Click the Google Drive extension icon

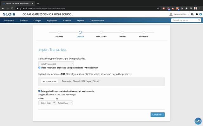pyautogui.click(x=182, y=9)
